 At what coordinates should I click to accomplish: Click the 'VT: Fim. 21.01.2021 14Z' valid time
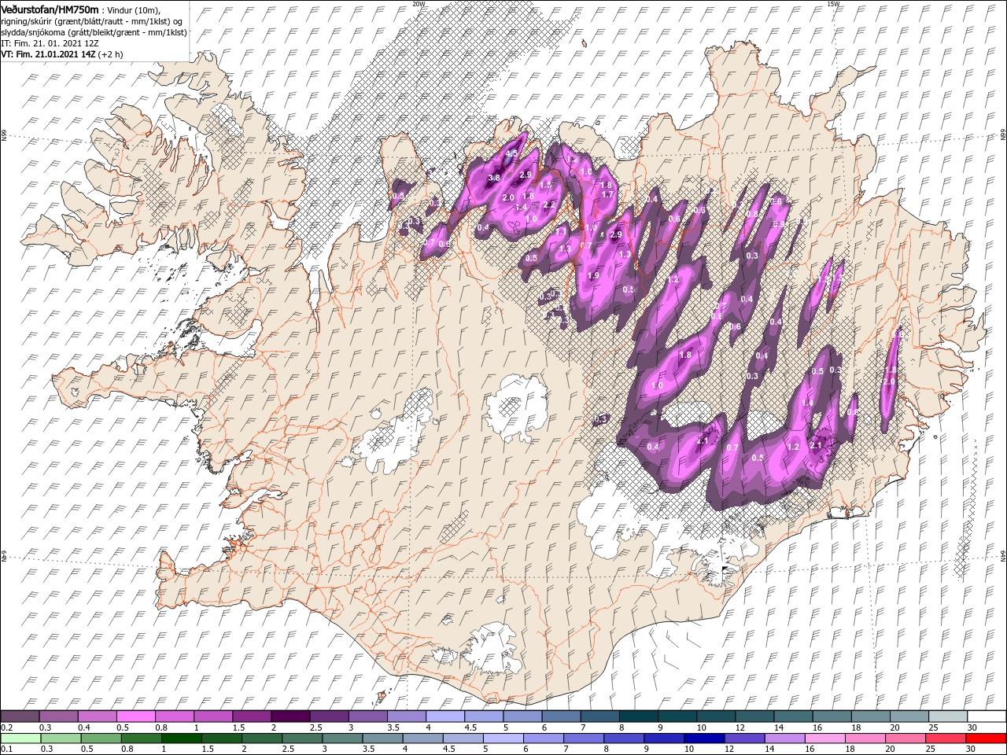click(x=48, y=55)
